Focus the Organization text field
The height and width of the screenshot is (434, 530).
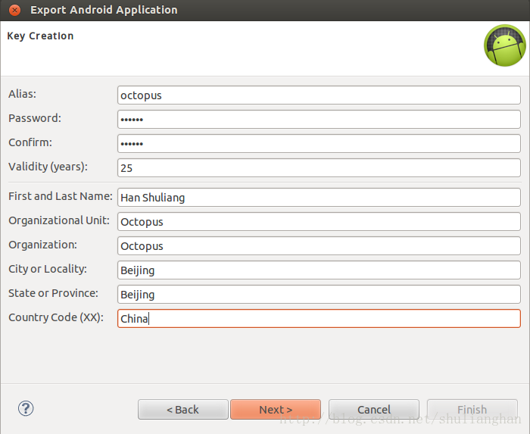[319, 246]
